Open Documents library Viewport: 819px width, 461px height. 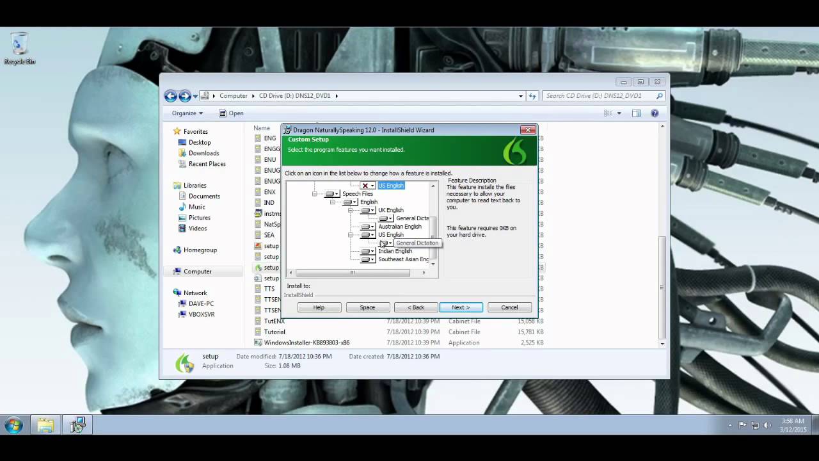pyautogui.click(x=204, y=197)
